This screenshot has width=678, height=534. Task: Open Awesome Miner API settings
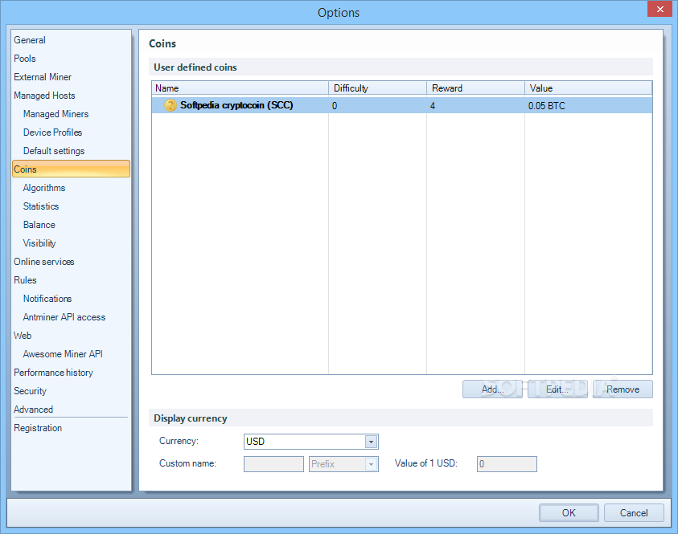pyautogui.click(x=63, y=354)
